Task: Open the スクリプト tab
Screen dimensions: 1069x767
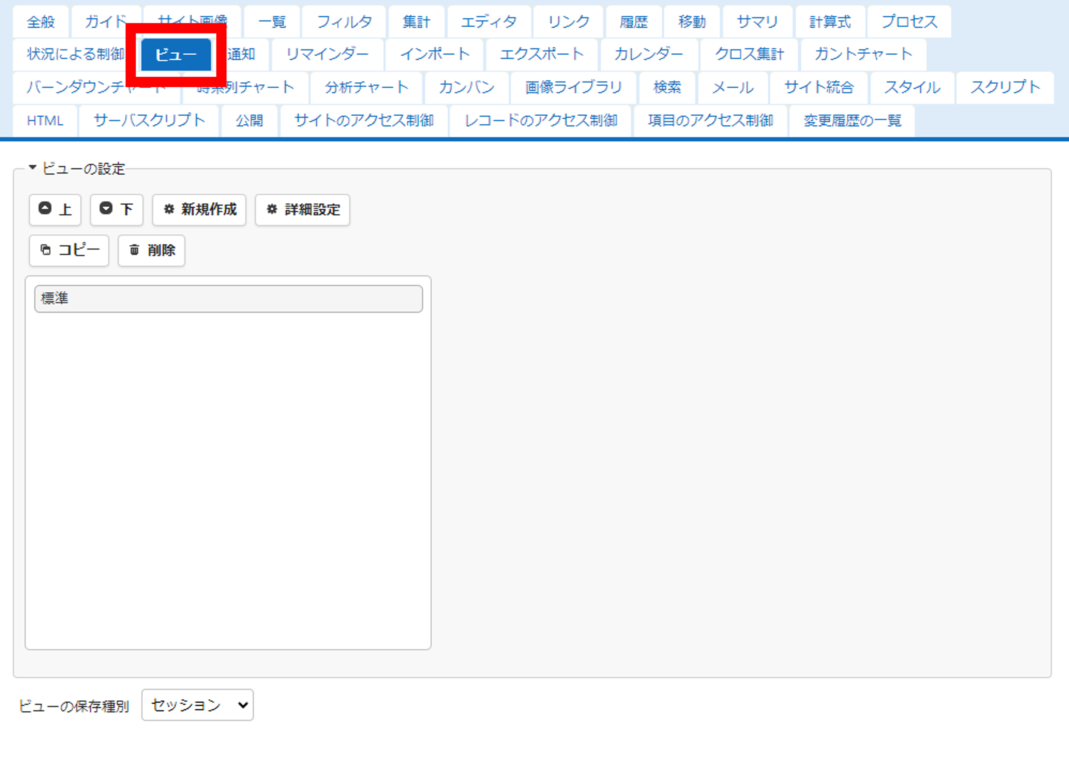Action: coord(1005,88)
